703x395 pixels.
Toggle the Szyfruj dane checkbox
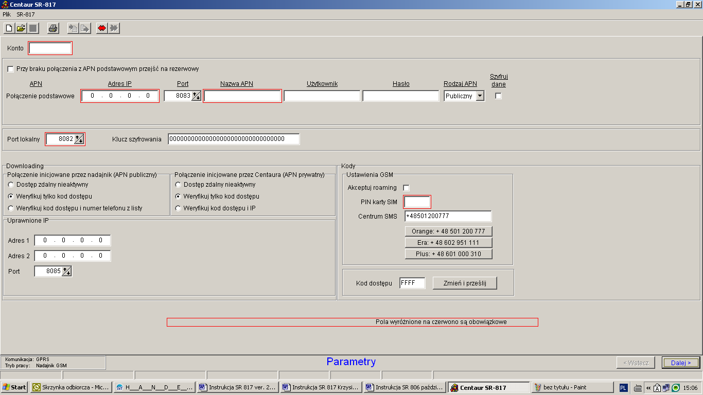point(498,96)
